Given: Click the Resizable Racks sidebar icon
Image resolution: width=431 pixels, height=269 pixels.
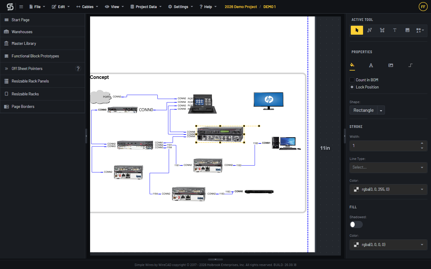Looking at the screenshot, I should point(6,94).
